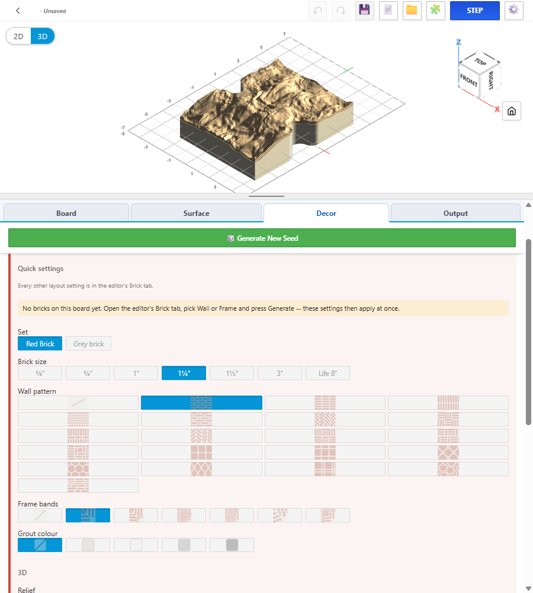Viewport: 533px width, 593px height.
Task: Open the Board tab
Action: pyautogui.click(x=66, y=213)
